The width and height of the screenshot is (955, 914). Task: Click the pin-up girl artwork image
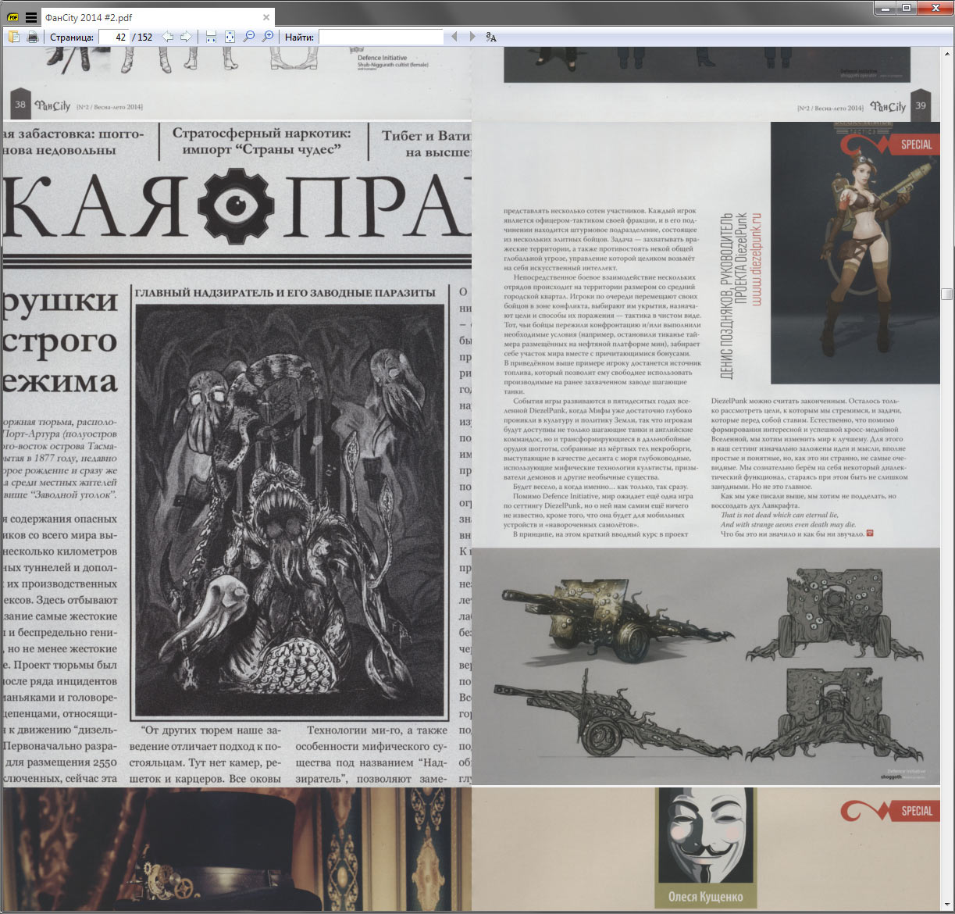855,254
